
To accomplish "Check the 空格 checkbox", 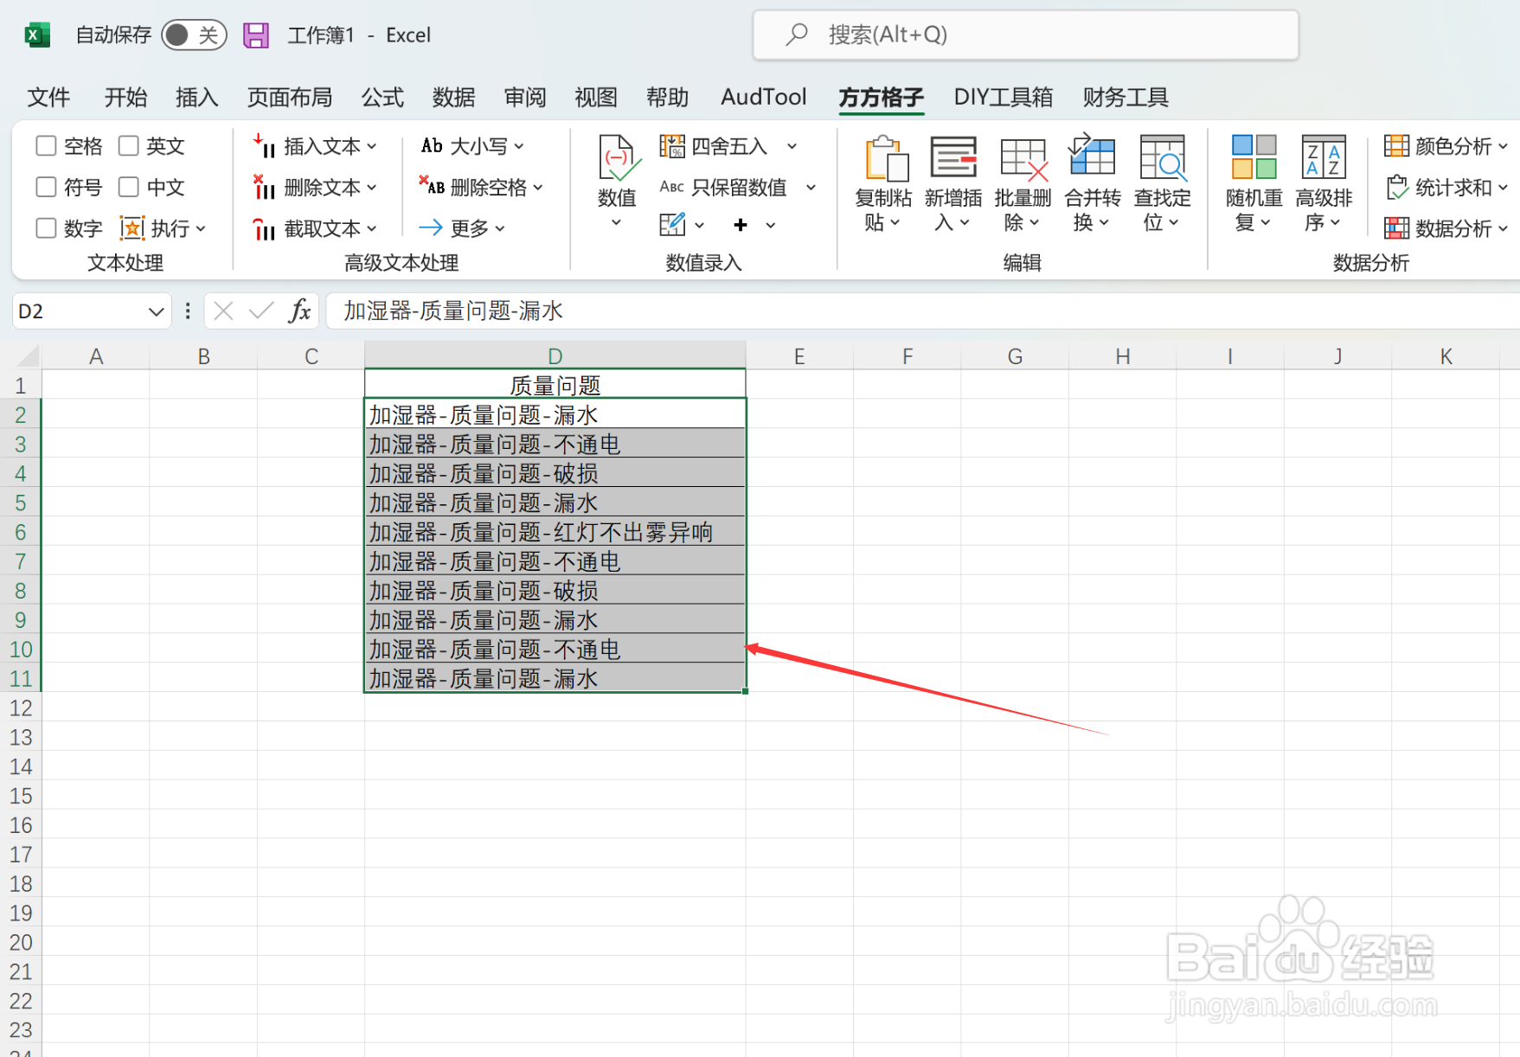I will pos(46,145).
